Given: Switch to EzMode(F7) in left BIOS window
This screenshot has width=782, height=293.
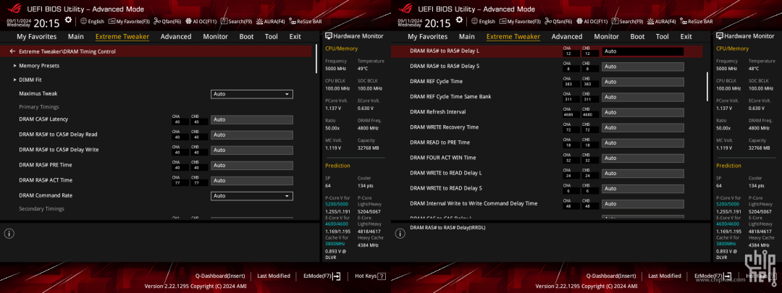Looking at the screenshot, I should (x=321, y=276).
